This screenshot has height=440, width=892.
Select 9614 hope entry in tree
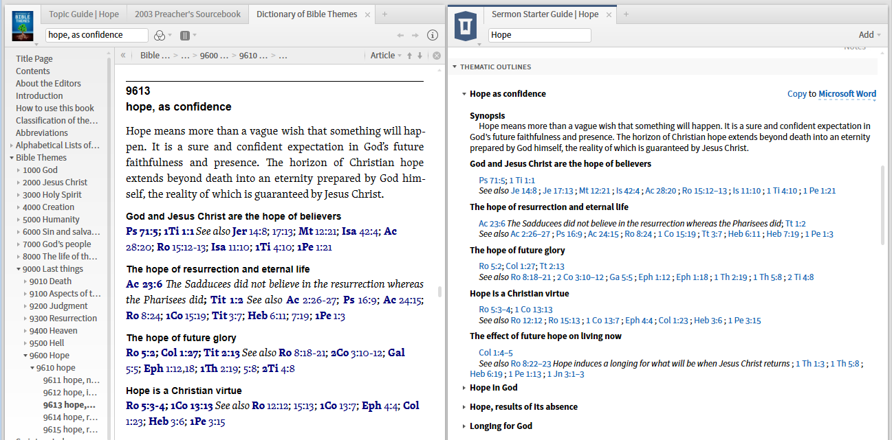72,417
